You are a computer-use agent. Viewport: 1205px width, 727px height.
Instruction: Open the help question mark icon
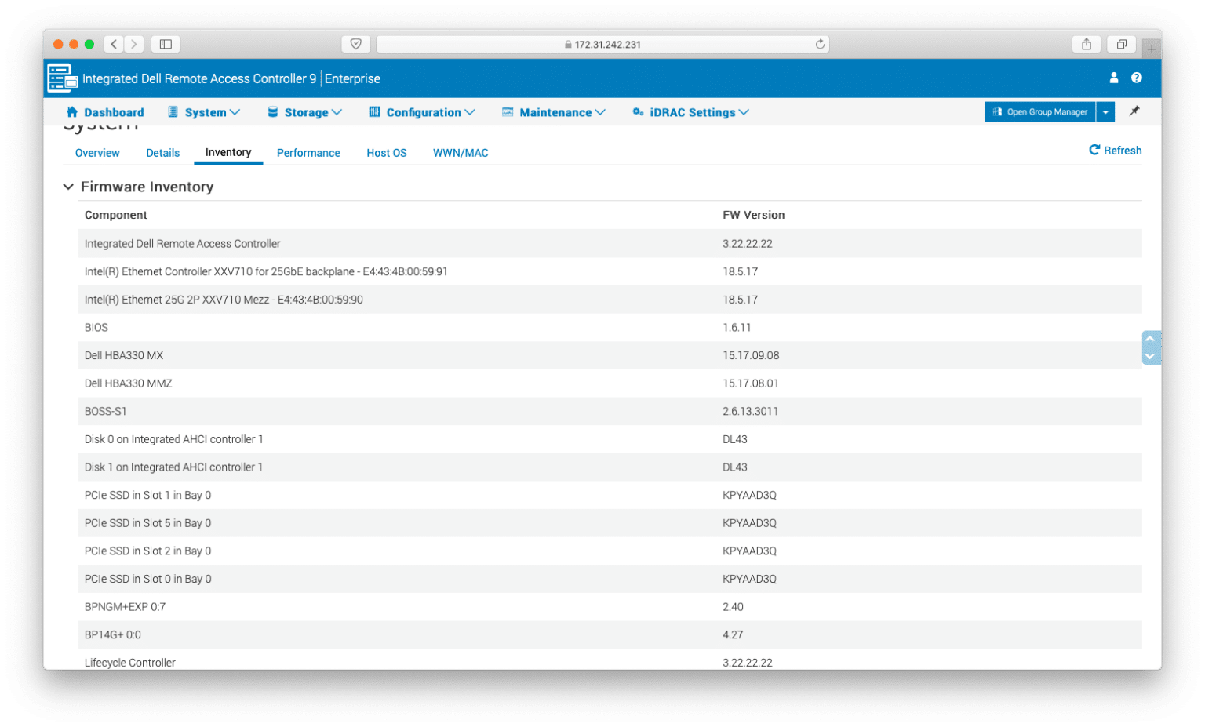coord(1136,78)
